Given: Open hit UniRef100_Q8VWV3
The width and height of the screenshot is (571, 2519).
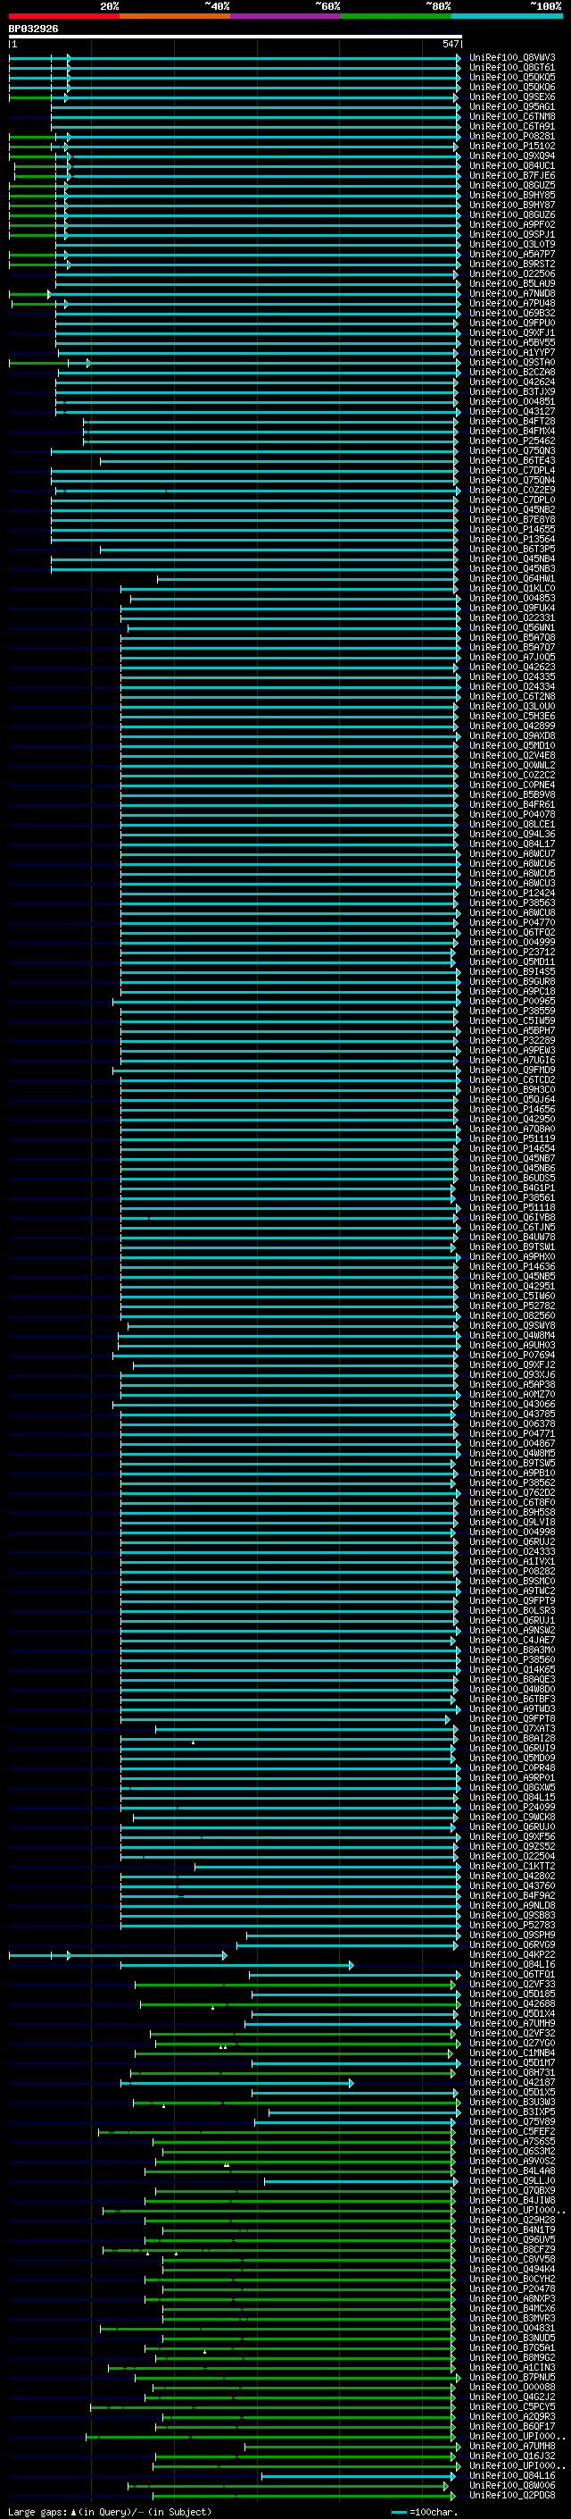Looking at the screenshot, I should 511,59.
